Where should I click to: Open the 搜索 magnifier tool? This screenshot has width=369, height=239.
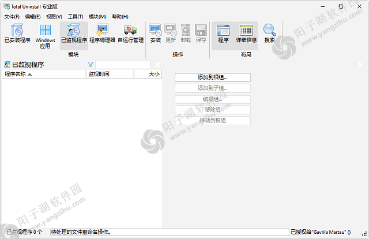pyautogui.click(x=269, y=33)
